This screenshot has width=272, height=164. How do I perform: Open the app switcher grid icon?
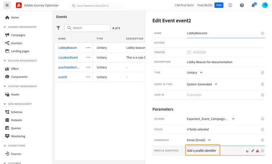tap(230, 5)
